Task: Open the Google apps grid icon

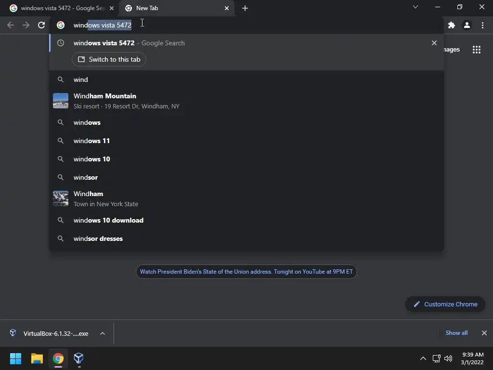Action: 476,50
